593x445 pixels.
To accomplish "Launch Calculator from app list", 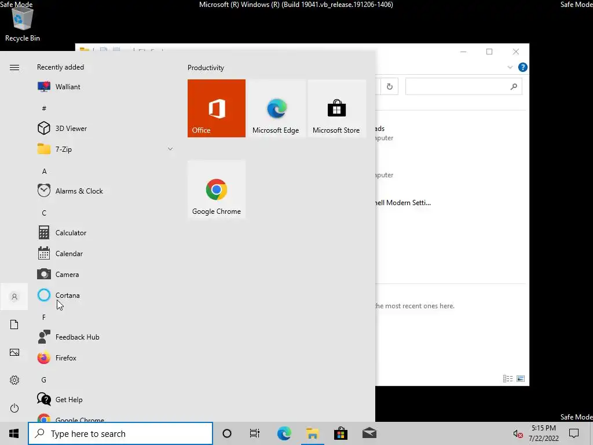I will click(105, 232).
